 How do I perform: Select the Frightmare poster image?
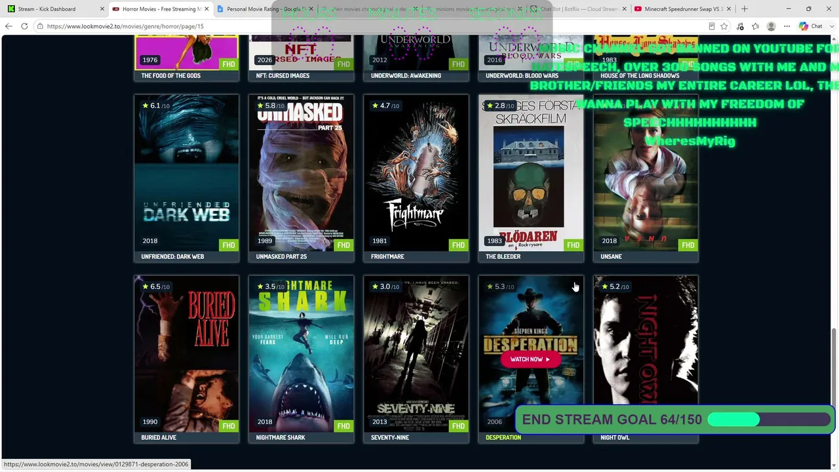pyautogui.click(x=416, y=173)
